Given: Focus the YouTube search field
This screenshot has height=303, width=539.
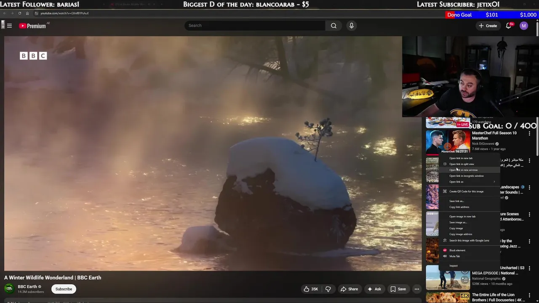Looking at the screenshot, I should (x=255, y=26).
